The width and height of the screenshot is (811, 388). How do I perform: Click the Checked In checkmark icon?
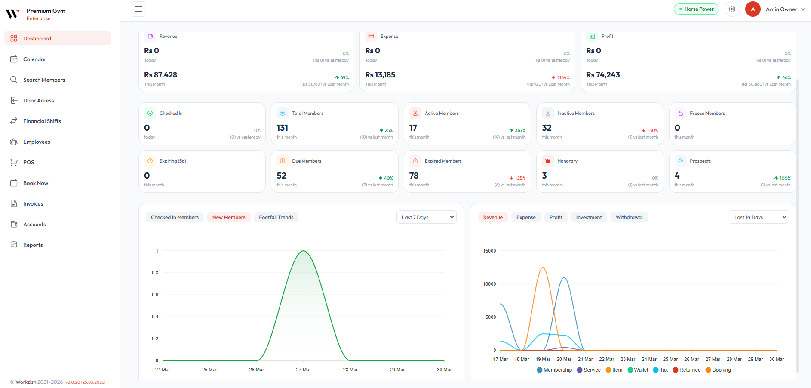(x=150, y=113)
